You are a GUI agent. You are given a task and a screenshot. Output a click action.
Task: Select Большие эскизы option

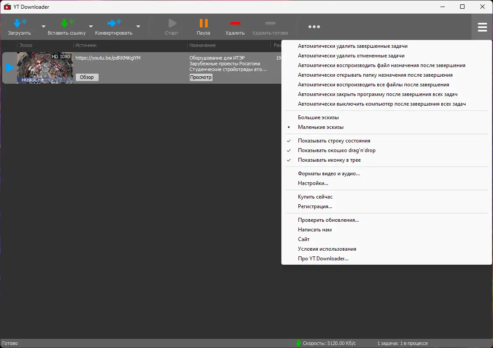pyautogui.click(x=387, y=117)
